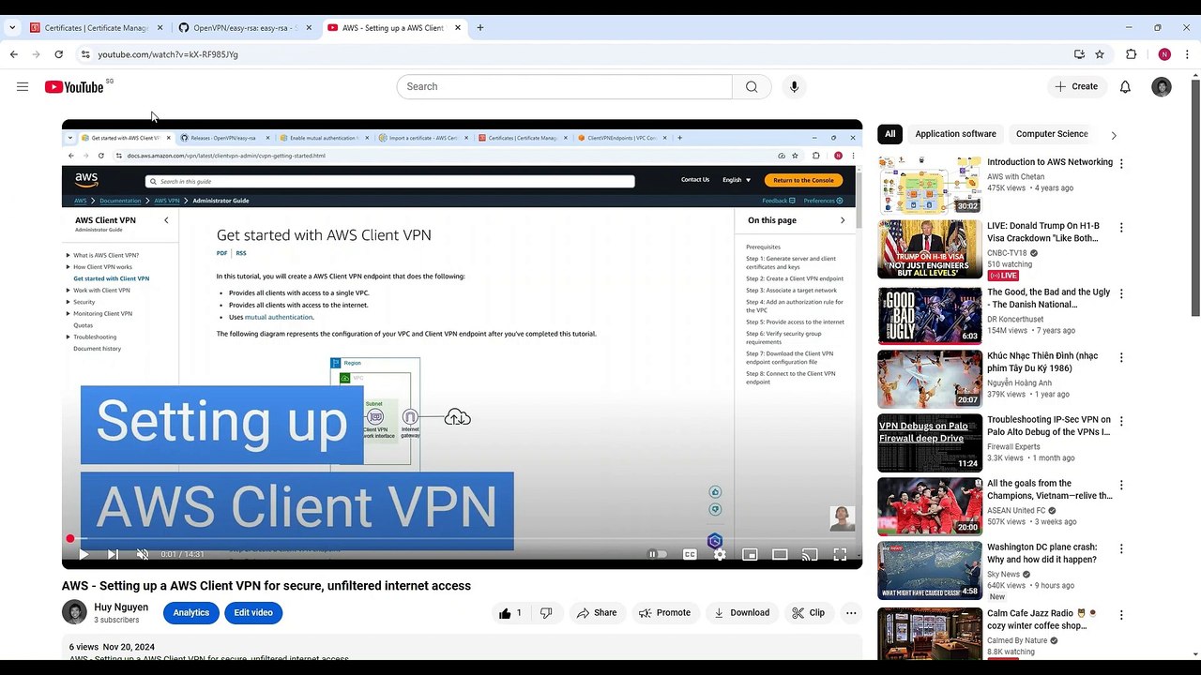Close the AWS Setting up browser tab
This screenshot has height=675, width=1201.
click(458, 27)
